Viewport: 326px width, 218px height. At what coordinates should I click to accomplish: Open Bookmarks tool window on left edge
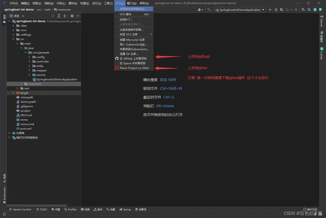(x=4, y=195)
